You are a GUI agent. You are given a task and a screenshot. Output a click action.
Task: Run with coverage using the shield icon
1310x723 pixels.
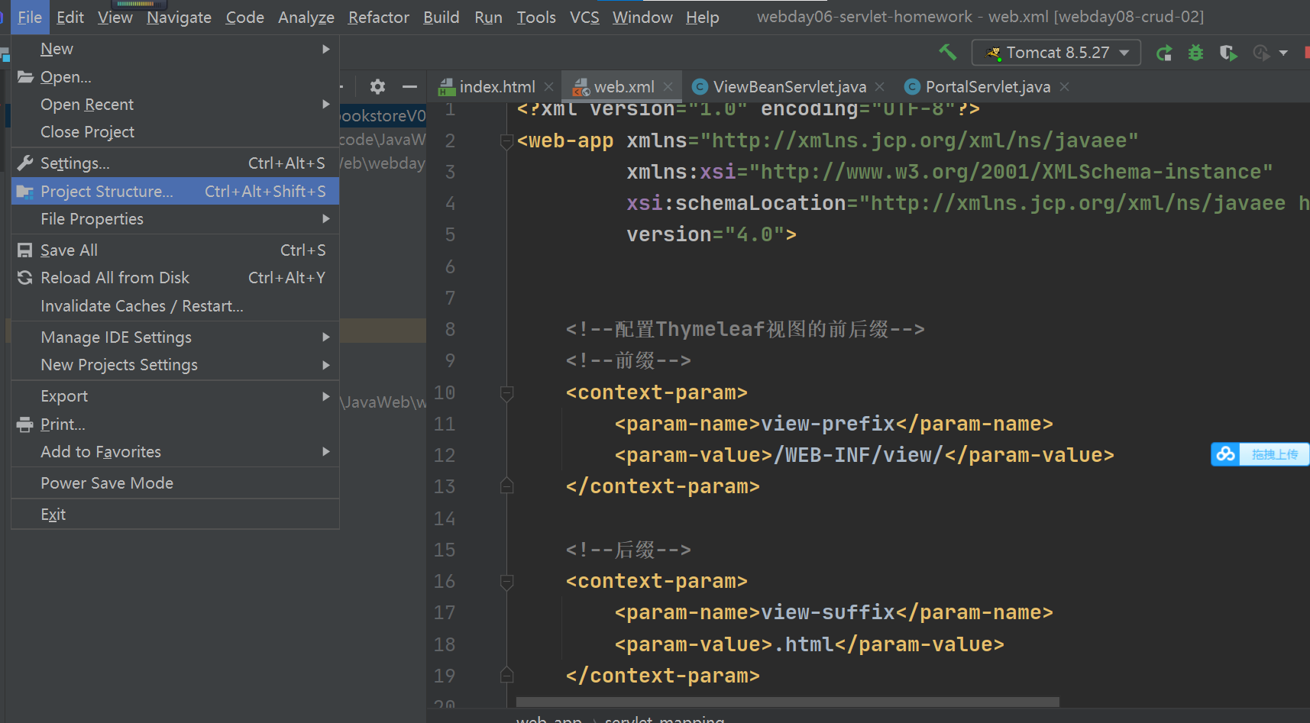coord(1228,53)
